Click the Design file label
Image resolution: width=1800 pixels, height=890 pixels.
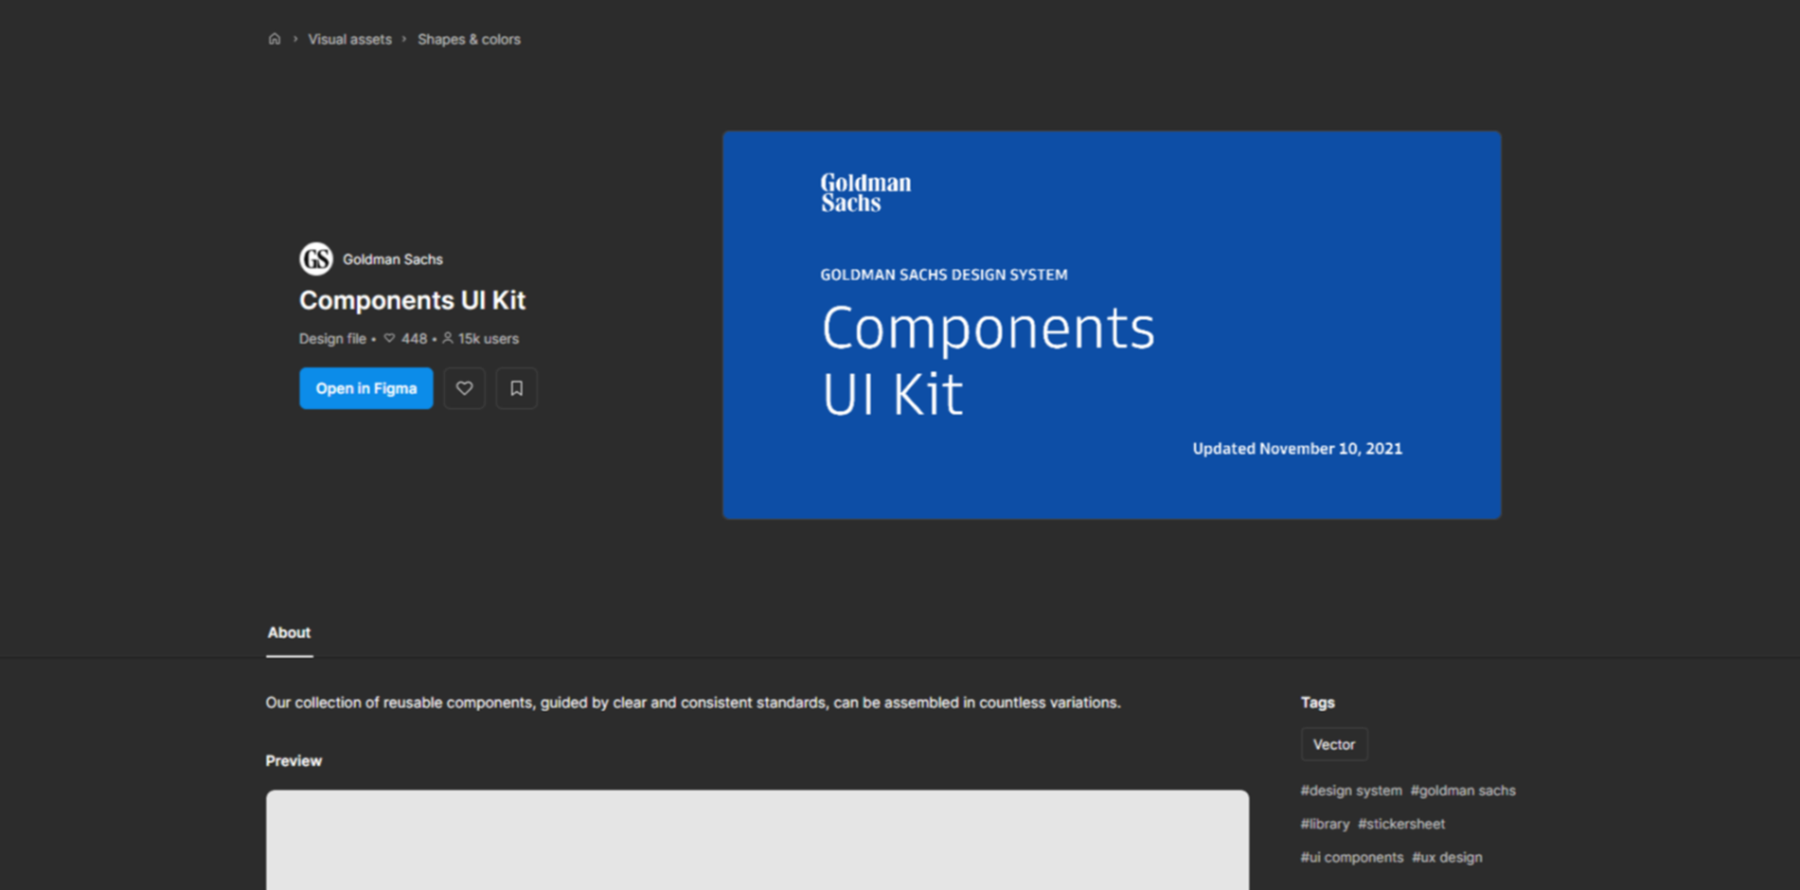[x=332, y=338]
